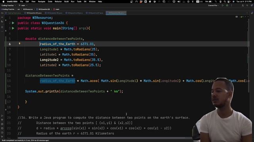254x142 pixels.
Task: Click the highlighted radius_of_the_Earth on line 13
Action: click(x=58, y=81)
